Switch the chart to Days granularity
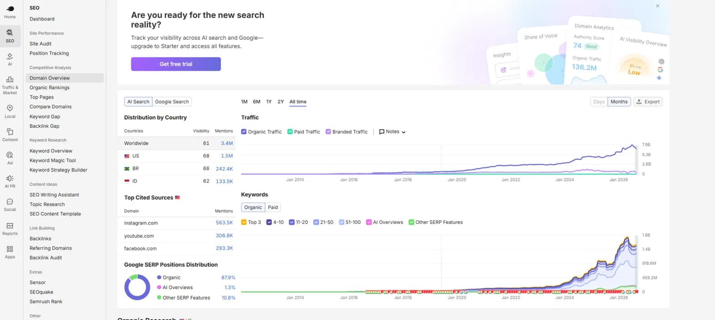This screenshot has width=715, height=320. tap(599, 102)
